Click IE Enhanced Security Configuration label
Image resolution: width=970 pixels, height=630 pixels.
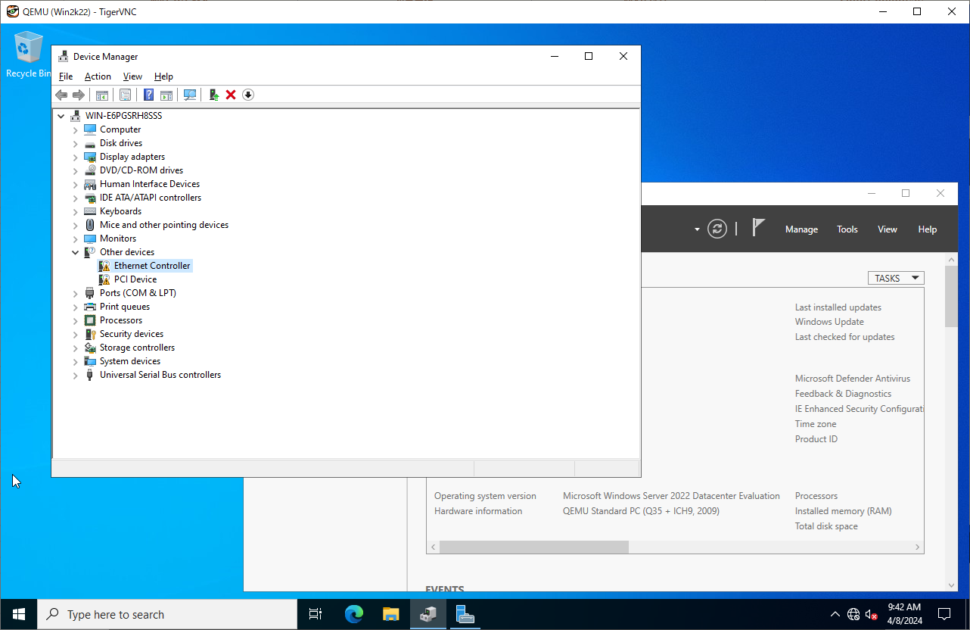[860, 409]
